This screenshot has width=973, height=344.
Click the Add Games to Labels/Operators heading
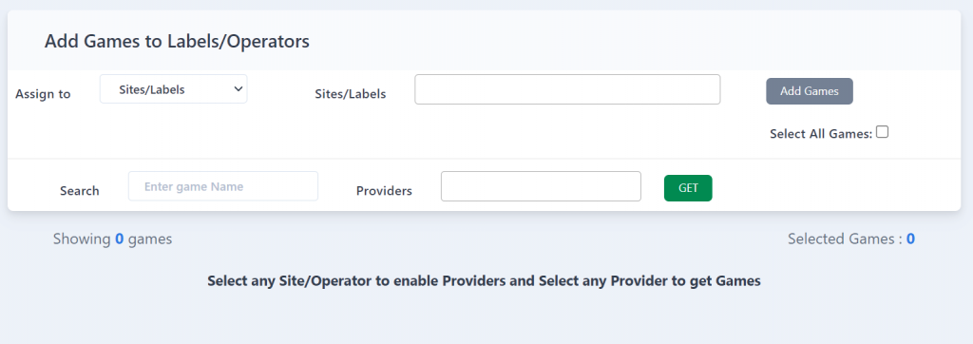(177, 42)
